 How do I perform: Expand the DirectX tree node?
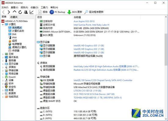click(3, 77)
